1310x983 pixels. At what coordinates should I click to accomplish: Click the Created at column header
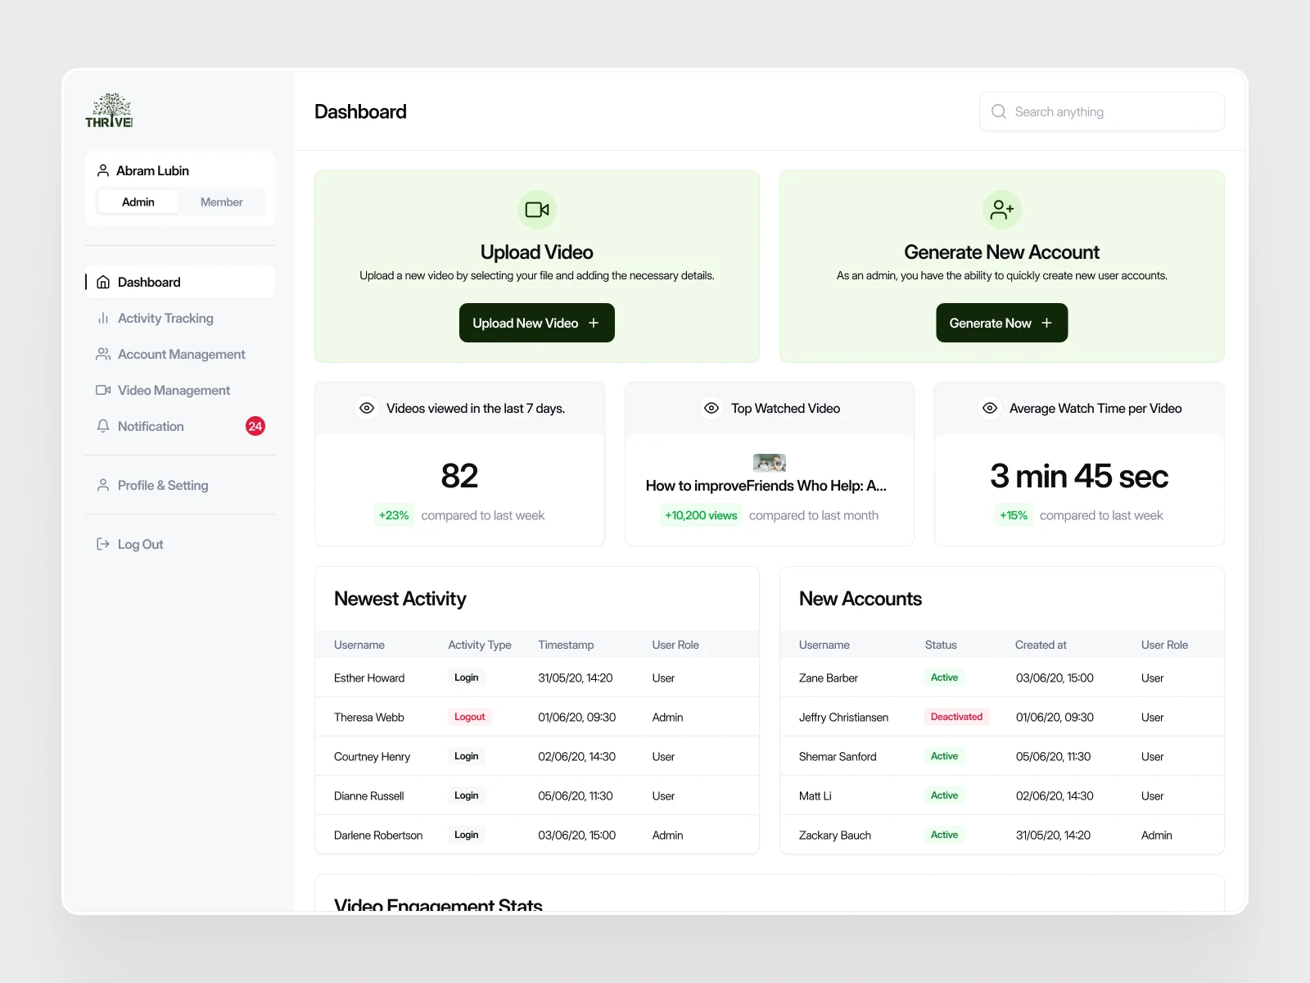[1041, 645]
